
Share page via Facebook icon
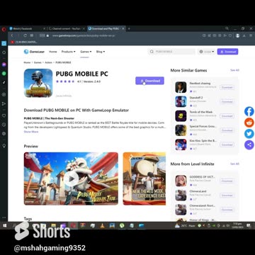[x=249, y=111]
